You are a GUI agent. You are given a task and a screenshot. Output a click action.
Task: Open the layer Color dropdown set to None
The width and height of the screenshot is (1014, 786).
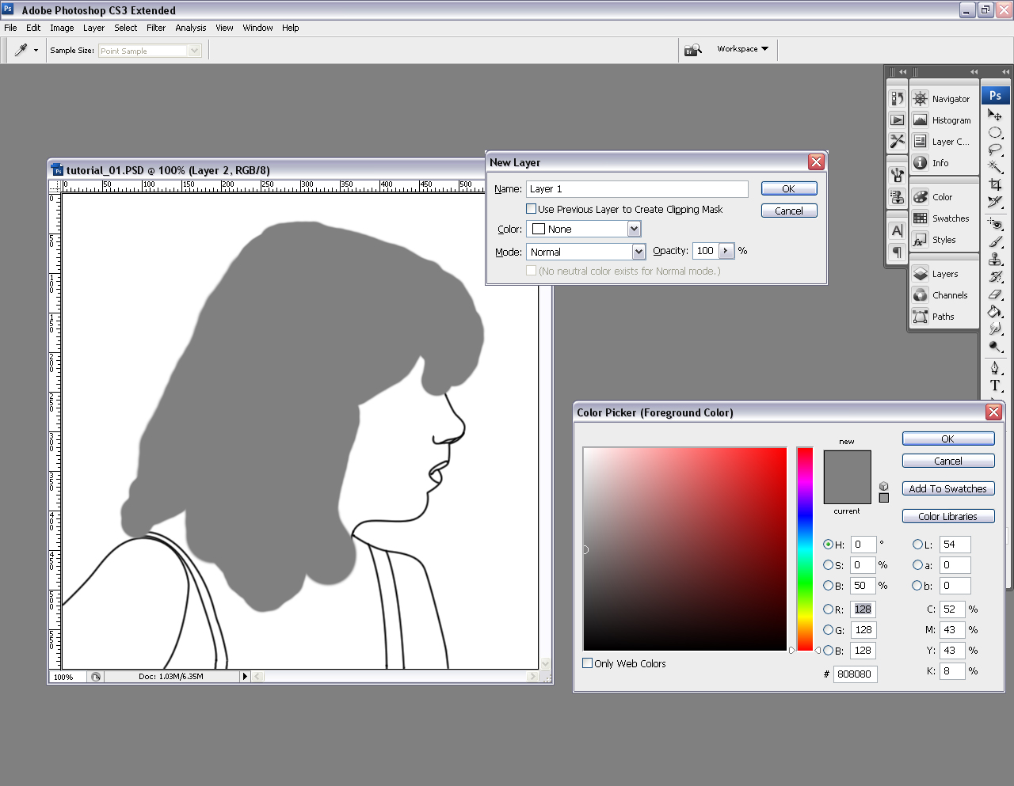[x=583, y=229]
